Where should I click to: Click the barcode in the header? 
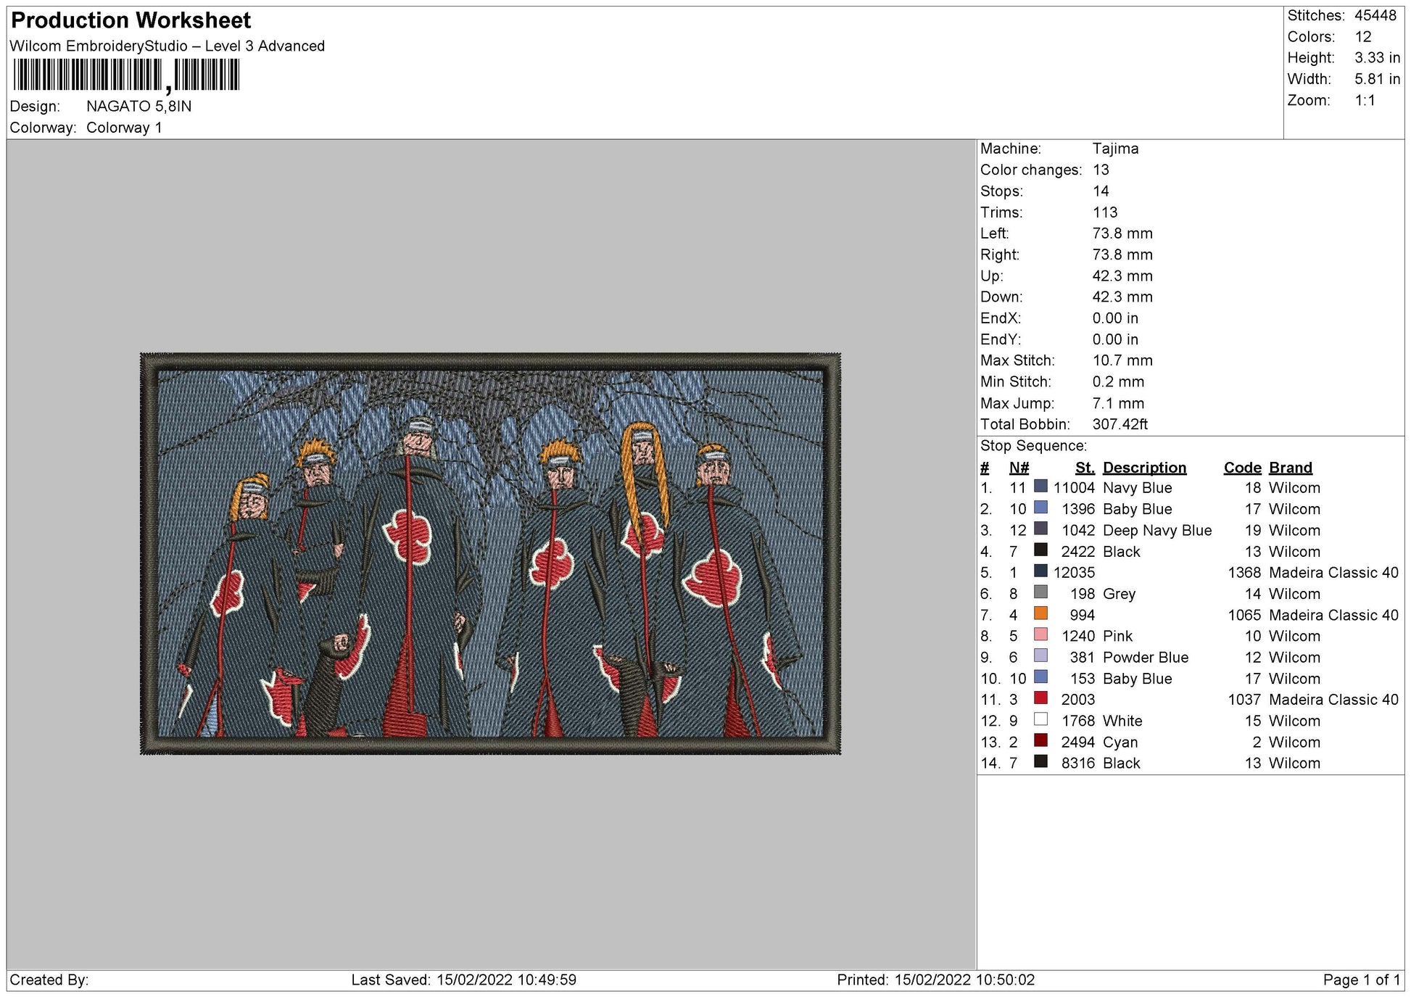coord(126,75)
